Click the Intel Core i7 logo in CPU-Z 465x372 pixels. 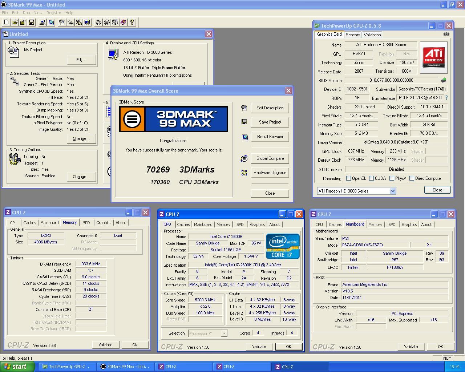(283, 246)
